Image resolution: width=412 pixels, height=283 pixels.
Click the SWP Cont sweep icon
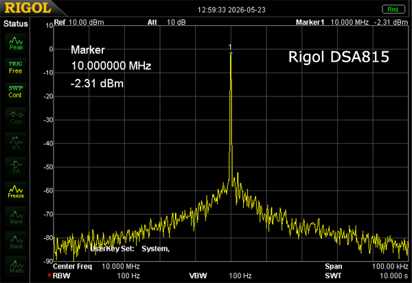tap(16, 92)
